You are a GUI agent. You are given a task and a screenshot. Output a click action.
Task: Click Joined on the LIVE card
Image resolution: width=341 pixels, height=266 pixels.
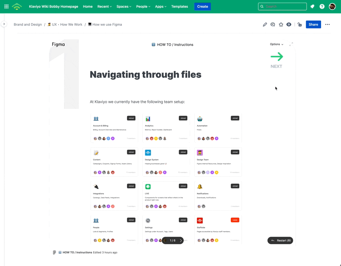[x=183, y=186]
